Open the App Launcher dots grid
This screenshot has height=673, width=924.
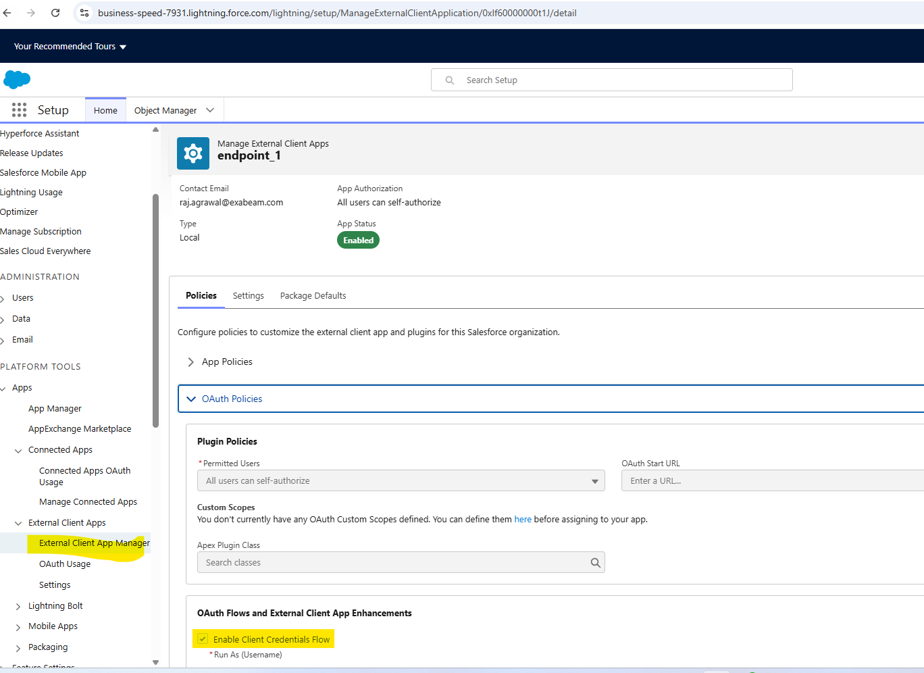point(19,110)
